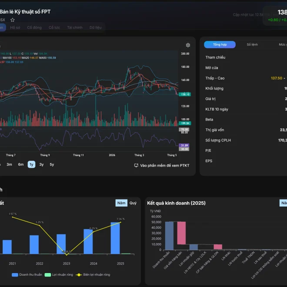
Task: Add stock to favorites with star icon
Action: click(x=13, y=20)
